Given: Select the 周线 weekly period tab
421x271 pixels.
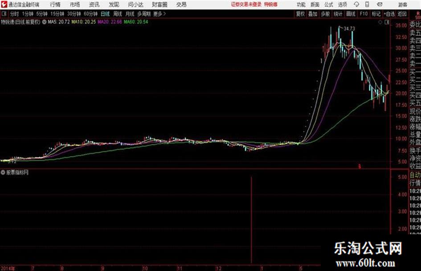Looking at the screenshot, I should tap(118, 14).
